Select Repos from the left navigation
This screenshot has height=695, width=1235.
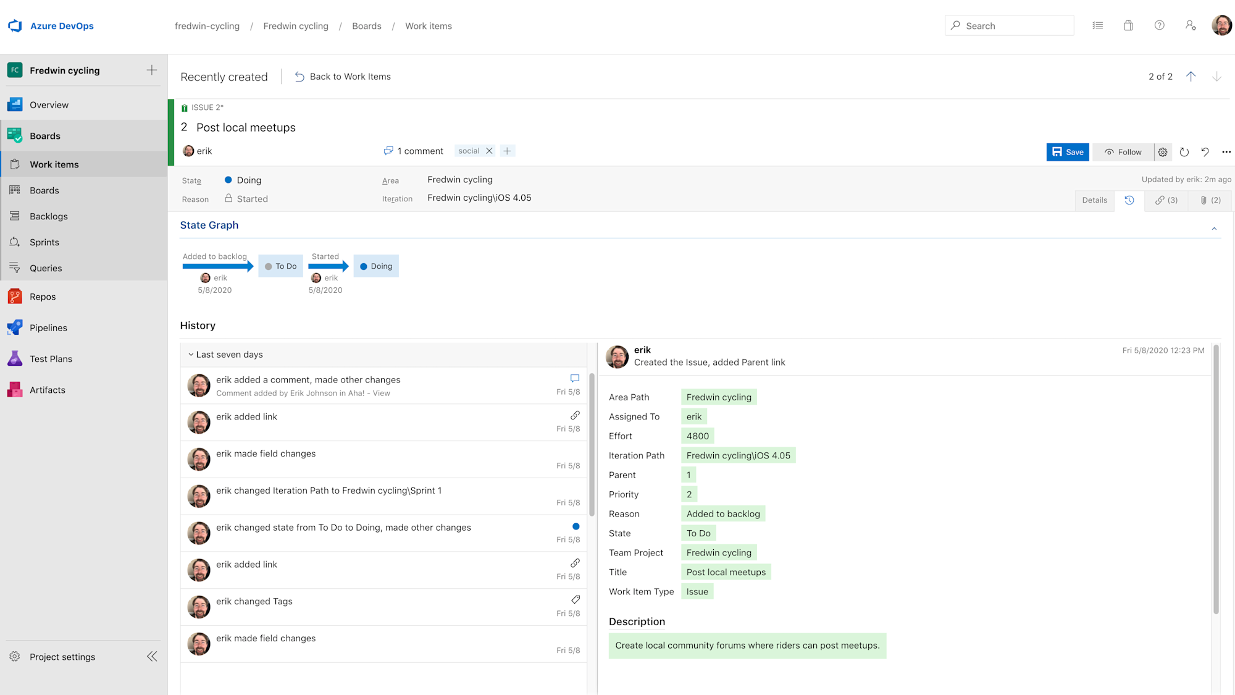point(43,296)
